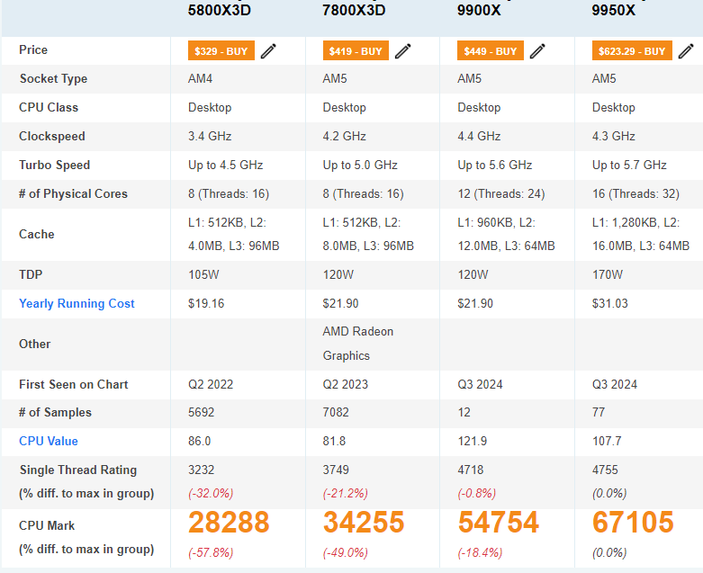Click the (-18.4%) CPU Mark difference
The width and height of the screenshot is (703, 573).
pyautogui.click(x=480, y=552)
